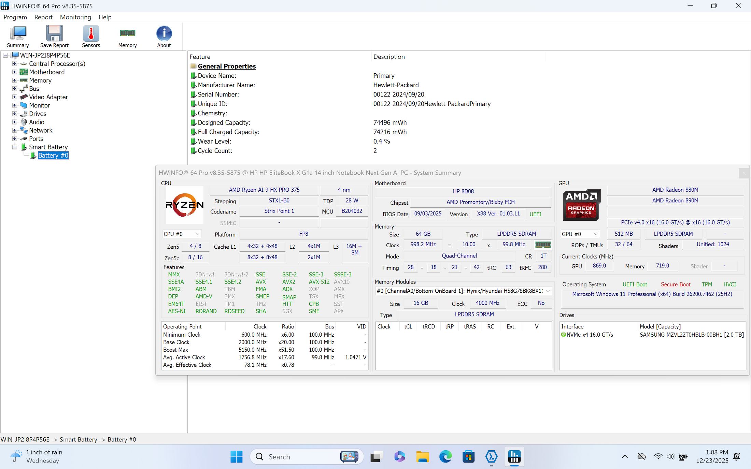751x469 pixels.
Task: Select the Battery #0 tree item
Action: pos(53,156)
